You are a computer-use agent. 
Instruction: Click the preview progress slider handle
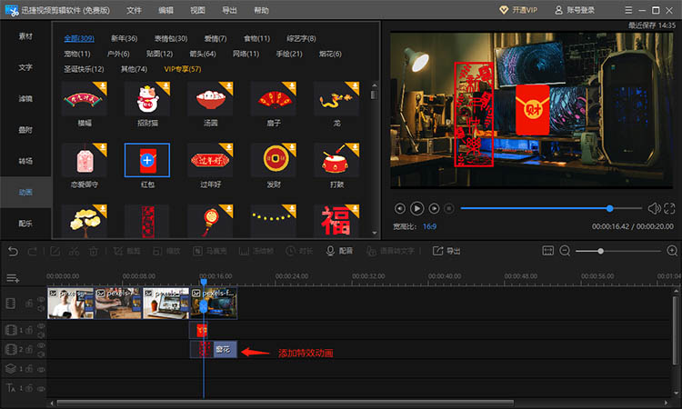click(610, 209)
